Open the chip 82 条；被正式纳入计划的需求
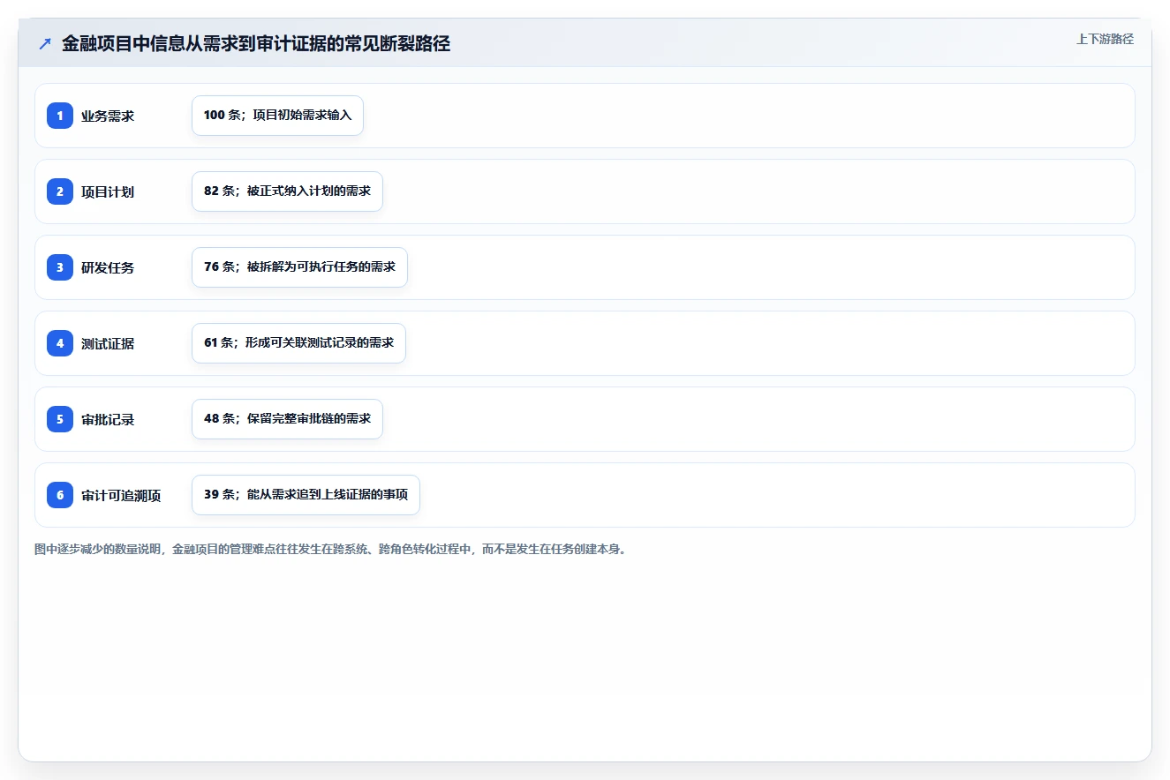This screenshot has width=1170, height=780. (287, 191)
